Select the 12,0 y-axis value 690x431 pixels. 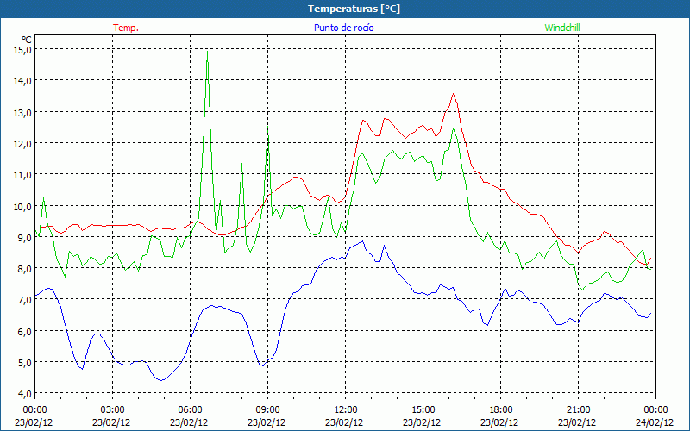click(x=22, y=144)
